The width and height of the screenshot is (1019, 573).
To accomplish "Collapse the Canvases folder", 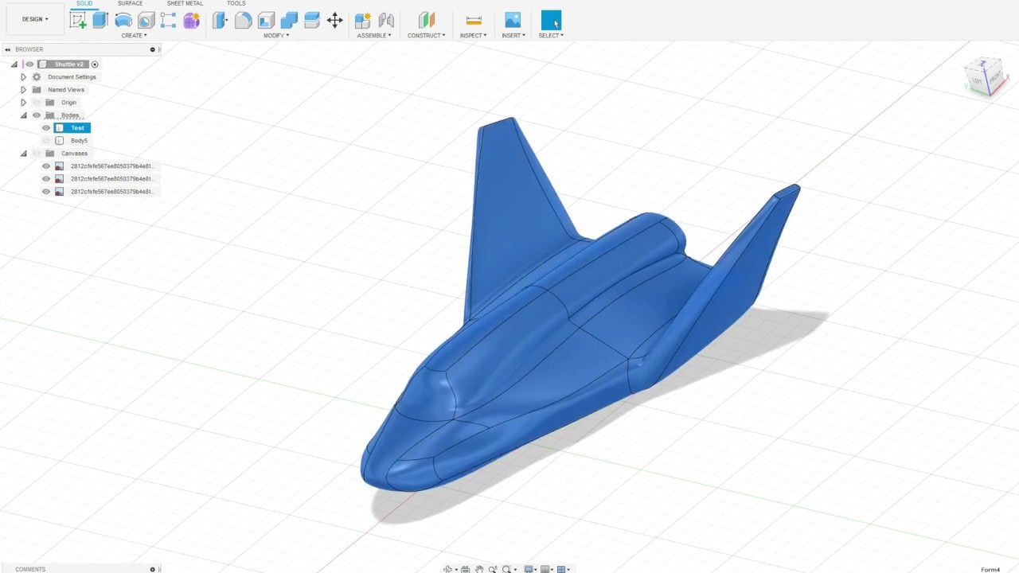I will click(23, 154).
